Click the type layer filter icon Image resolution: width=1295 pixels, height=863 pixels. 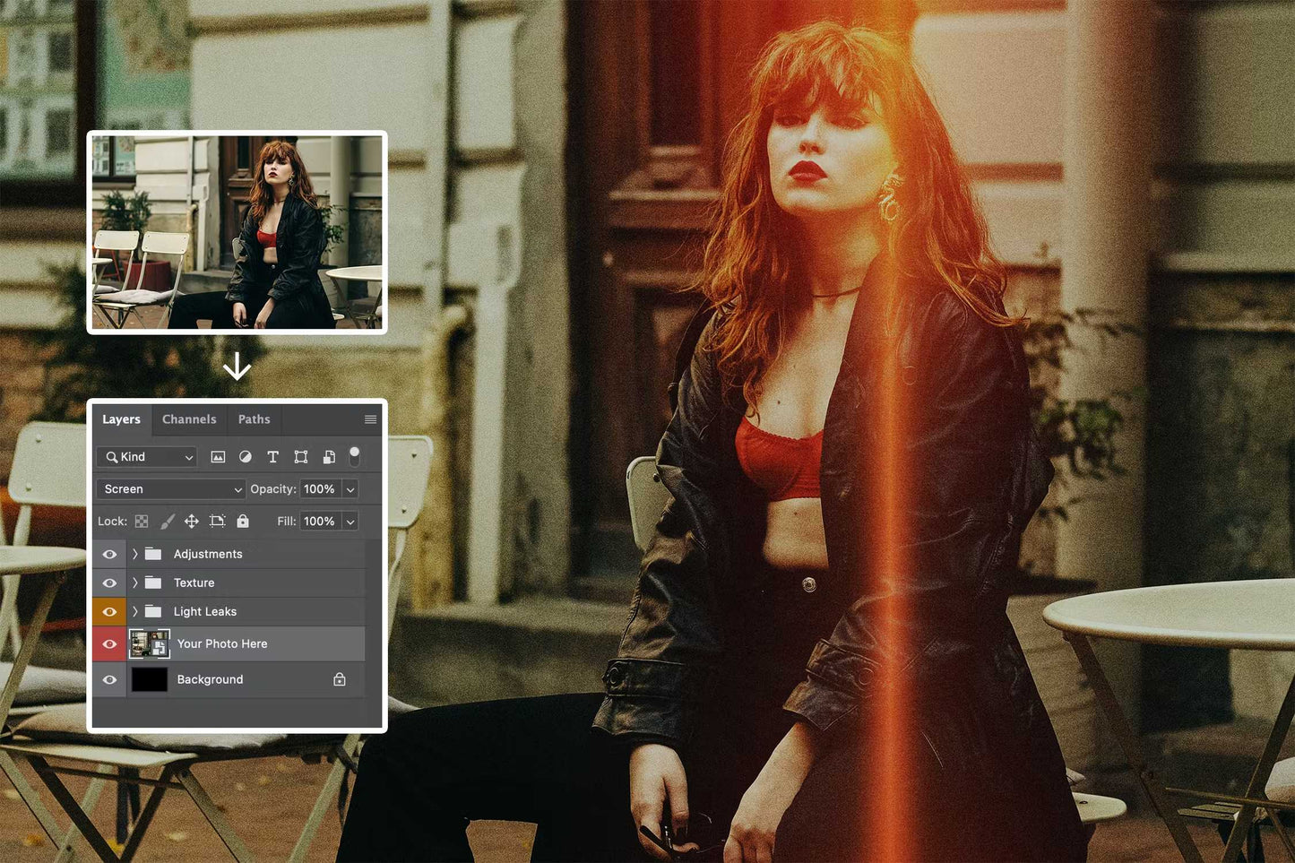(x=273, y=457)
